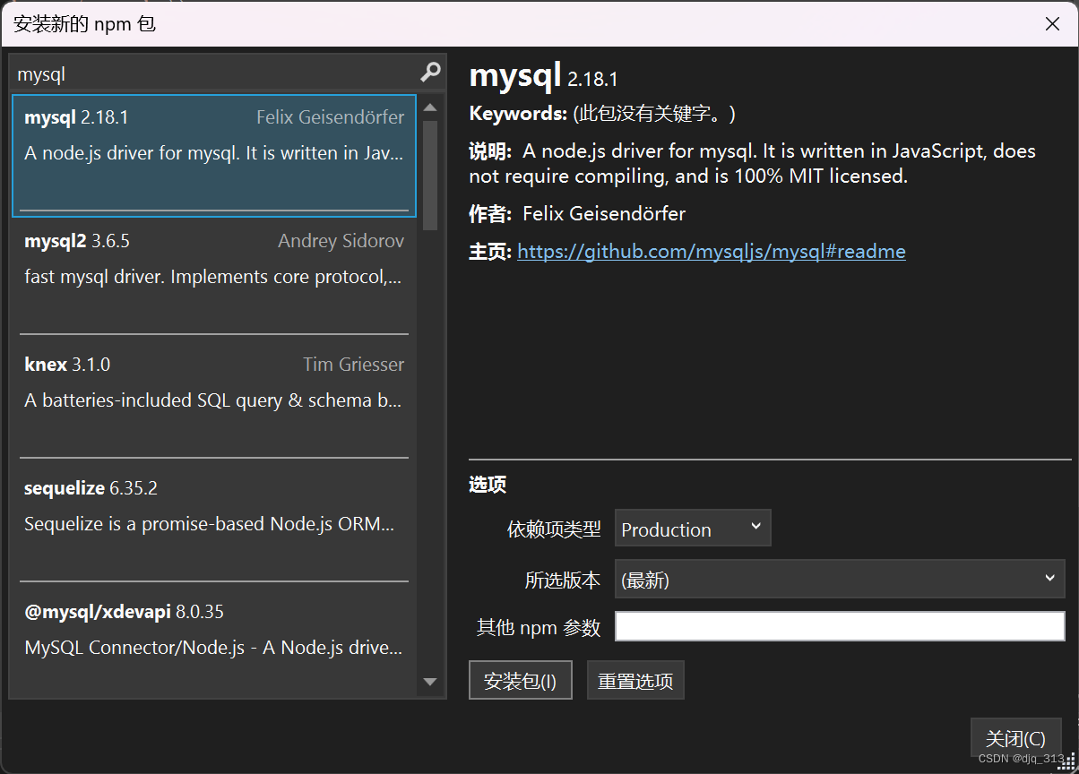
Task: Click author Tim Griesser in knex row
Action: pos(353,365)
